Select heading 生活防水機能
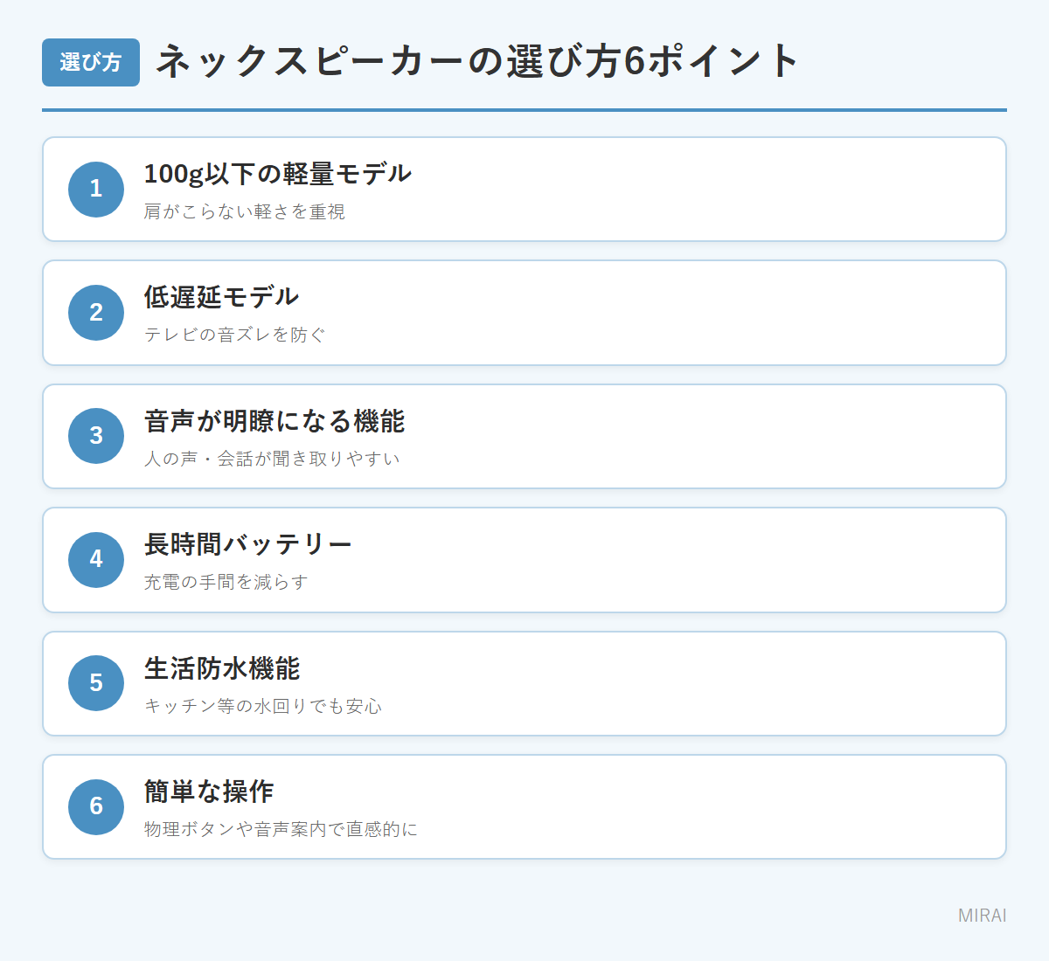This screenshot has height=961, width=1049. [222, 668]
